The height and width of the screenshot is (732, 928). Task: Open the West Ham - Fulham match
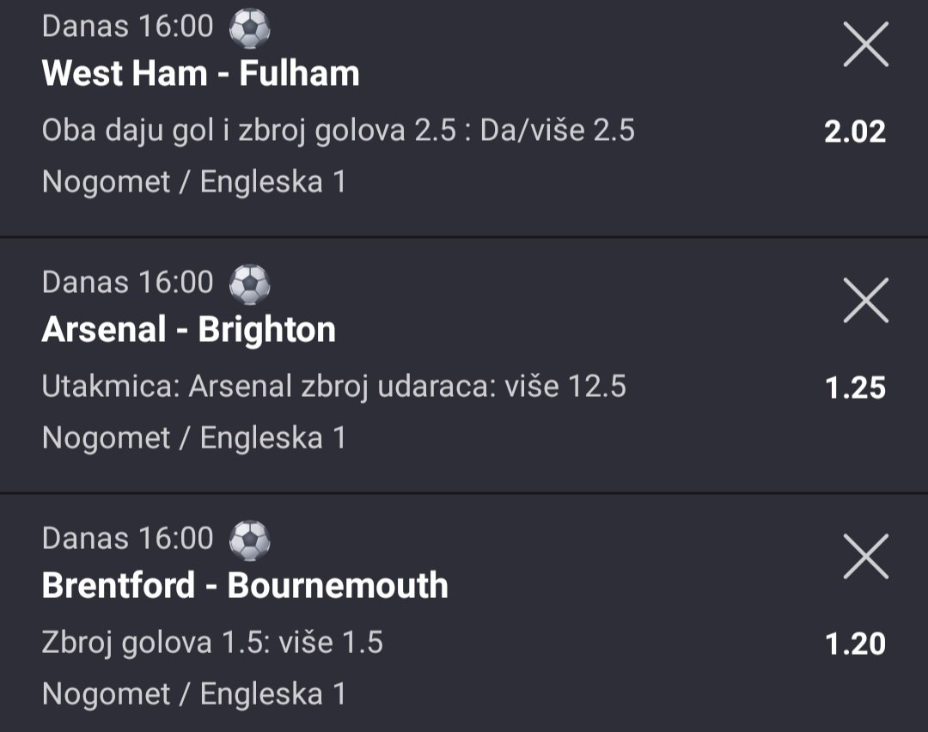[x=200, y=74]
